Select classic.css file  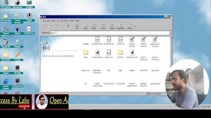109,54
